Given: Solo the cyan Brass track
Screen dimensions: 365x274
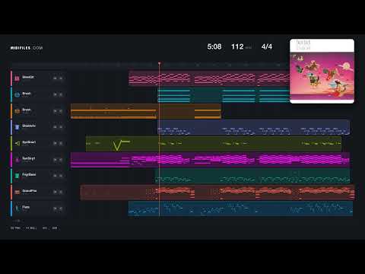Looking at the screenshot, I should 61,94.
